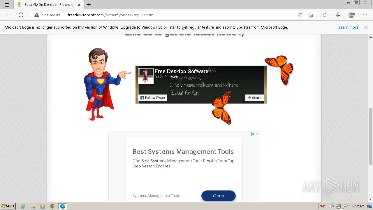The width and height of the screenshot is (373, 210).
Task: Select the Butterfly On Desktop tab
Action: (x=49, y=5)
